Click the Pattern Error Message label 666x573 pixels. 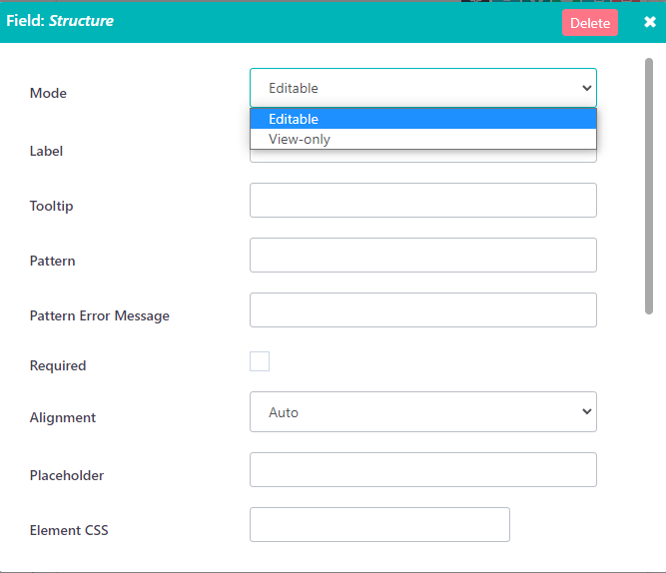pos(100,315)
